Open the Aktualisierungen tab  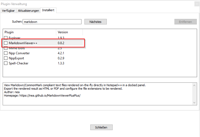click(28, 11)
